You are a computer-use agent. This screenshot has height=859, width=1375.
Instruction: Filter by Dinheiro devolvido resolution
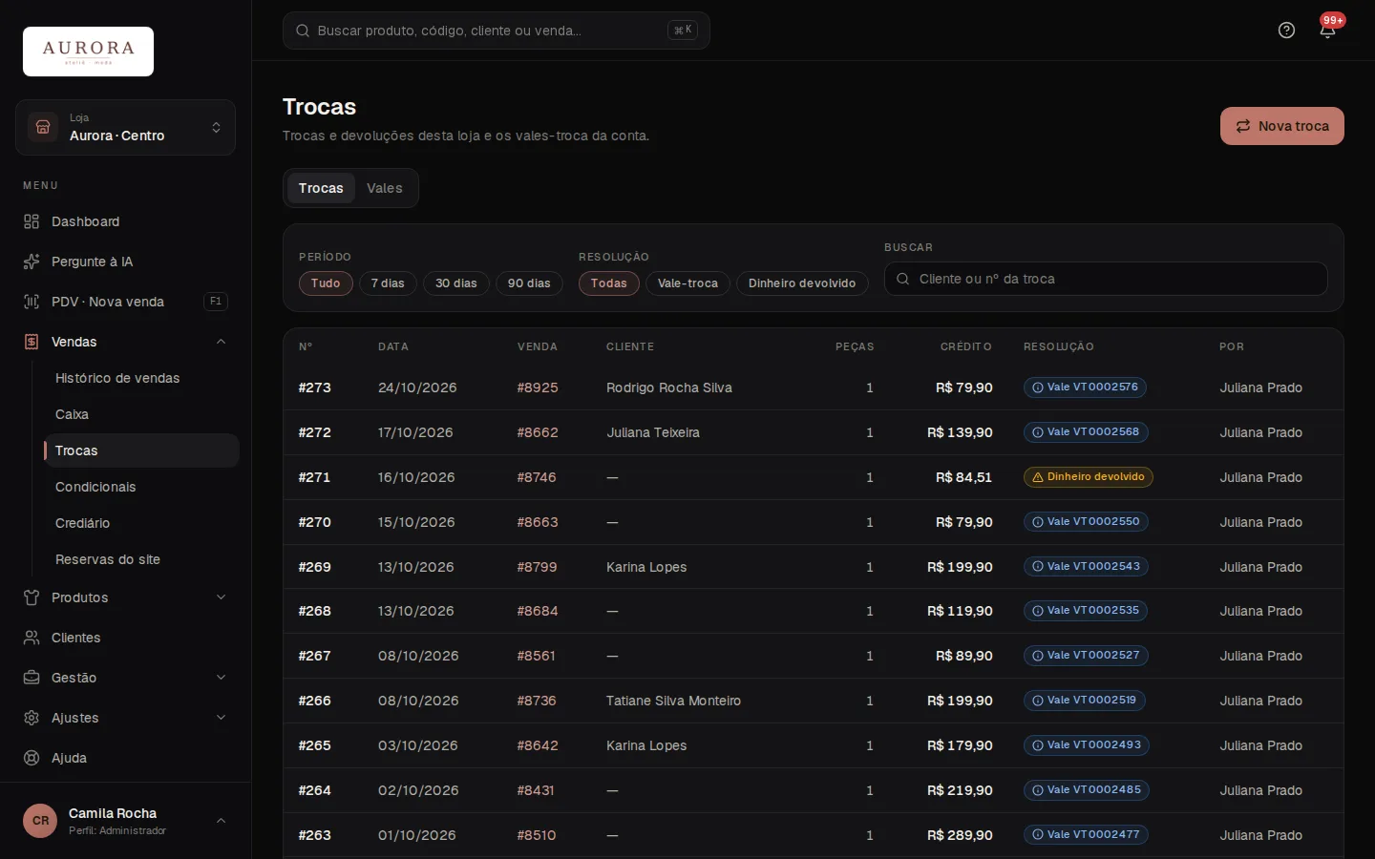pyautogui.click(x=802, y=283)
